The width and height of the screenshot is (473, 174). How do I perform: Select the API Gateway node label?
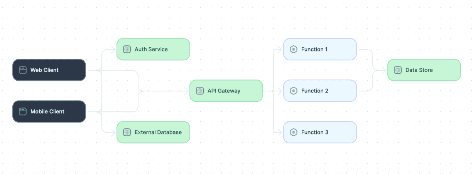tap(224, 91)
